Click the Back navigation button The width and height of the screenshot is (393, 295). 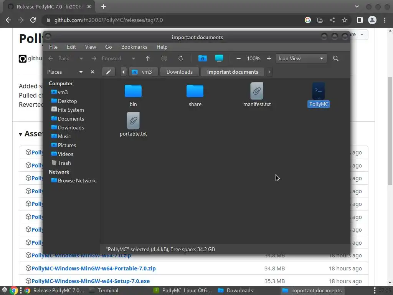pyautogui.click(x=59, y=58)
